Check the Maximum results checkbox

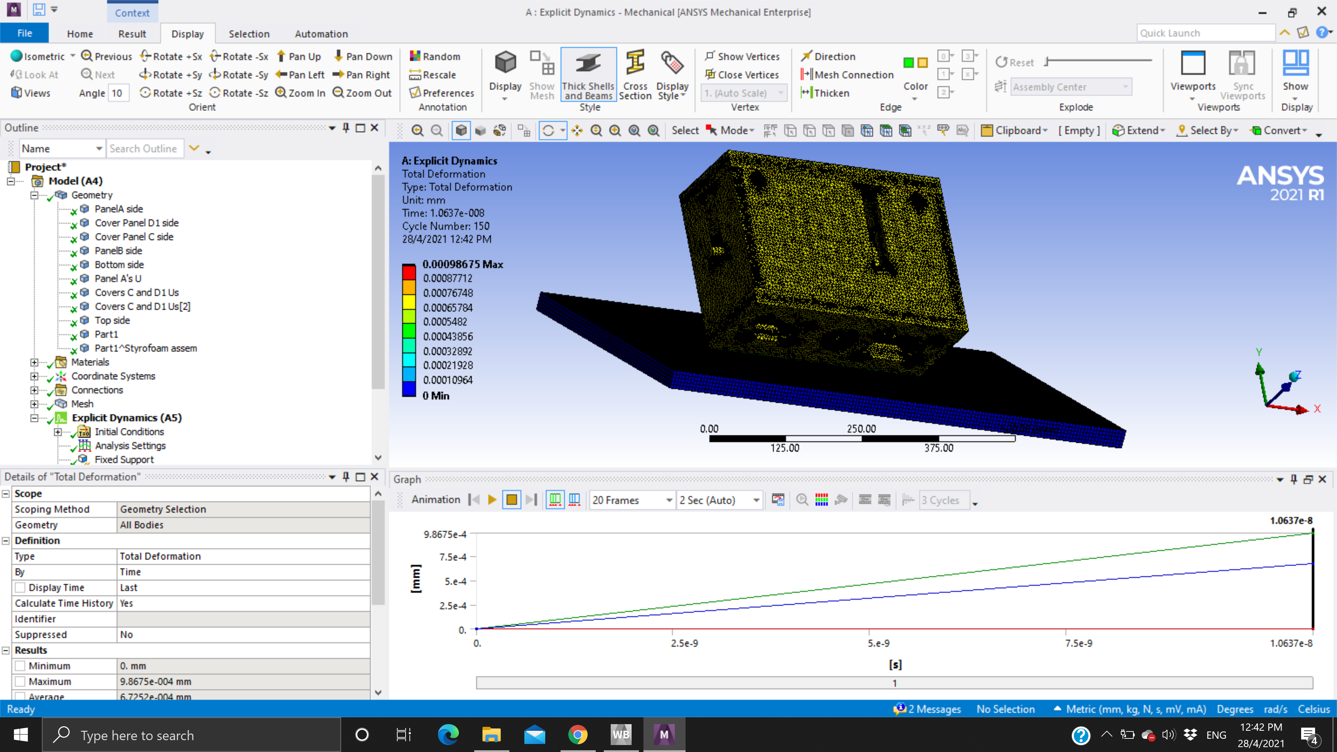[x=20, y=681]
